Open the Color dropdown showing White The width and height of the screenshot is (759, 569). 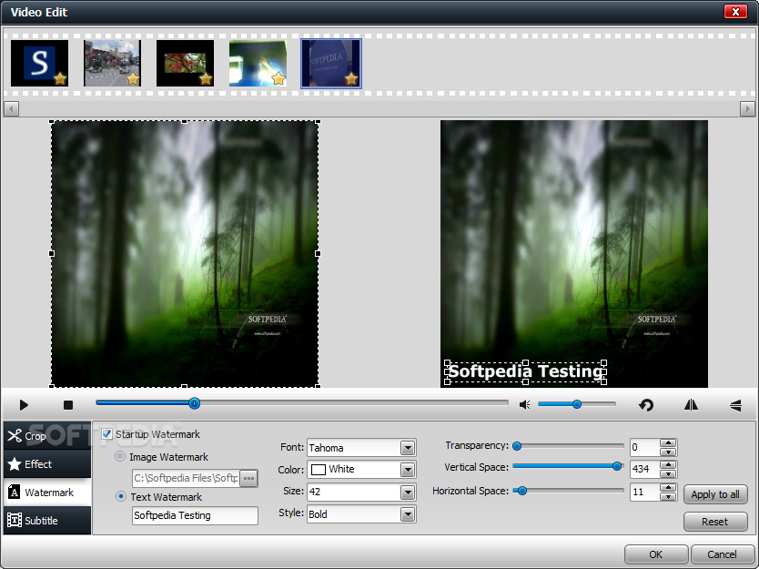[408, 469]
